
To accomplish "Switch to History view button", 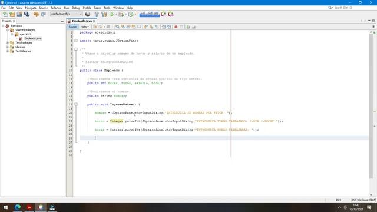I will pos(85,26).
